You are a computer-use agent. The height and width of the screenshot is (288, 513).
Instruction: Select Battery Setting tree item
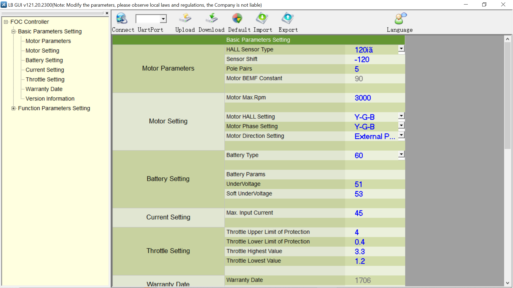pos(44,60)
